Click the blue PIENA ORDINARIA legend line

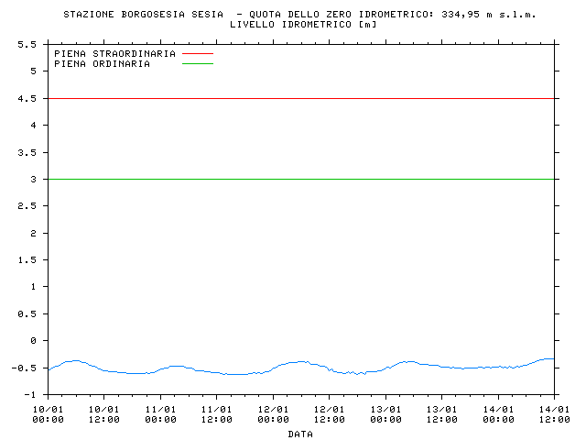coord(197,64)
